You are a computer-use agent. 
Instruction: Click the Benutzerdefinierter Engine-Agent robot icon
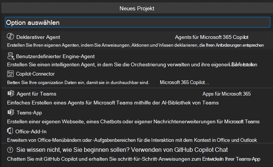point(11,56)
